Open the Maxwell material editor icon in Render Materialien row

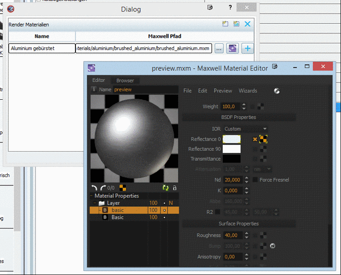(233, 48)
